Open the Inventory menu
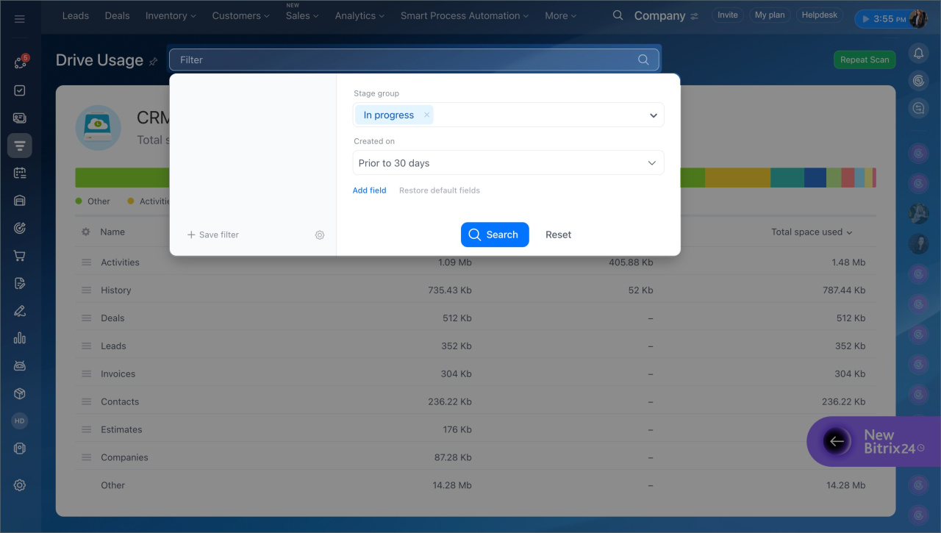This screenshot has height=533, width=941. pos(171,15)
